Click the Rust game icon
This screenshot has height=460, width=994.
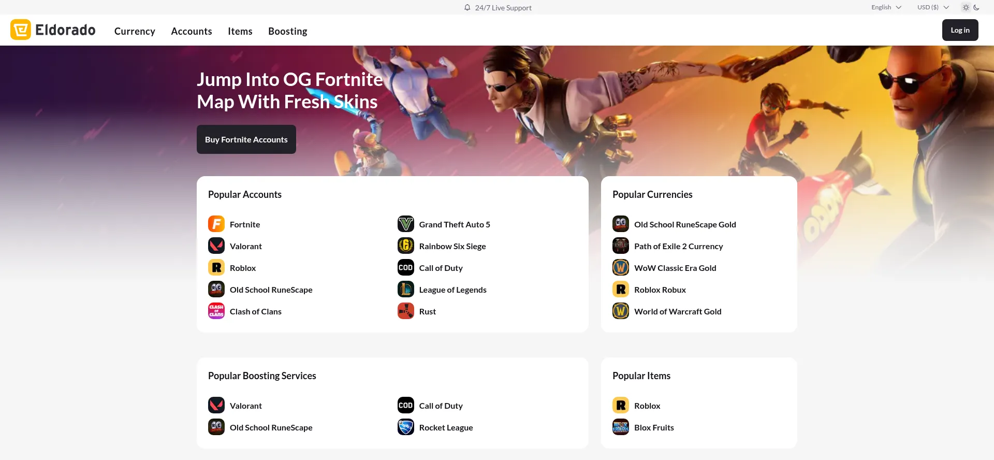406,311
